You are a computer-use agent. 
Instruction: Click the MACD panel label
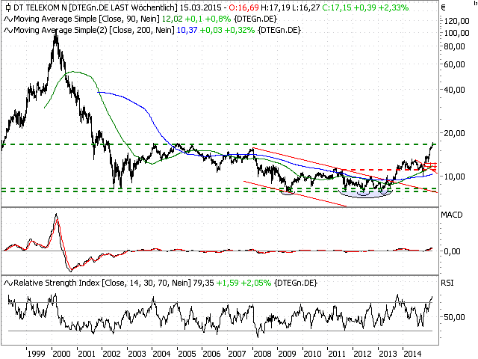point(451,215)
